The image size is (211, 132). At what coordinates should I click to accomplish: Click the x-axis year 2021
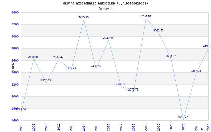171,127
